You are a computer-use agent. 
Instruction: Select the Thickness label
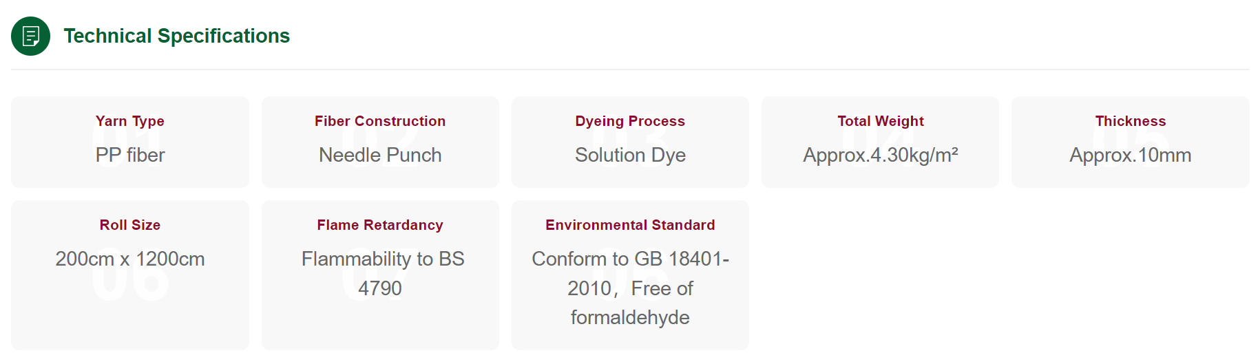[1131, 121]
